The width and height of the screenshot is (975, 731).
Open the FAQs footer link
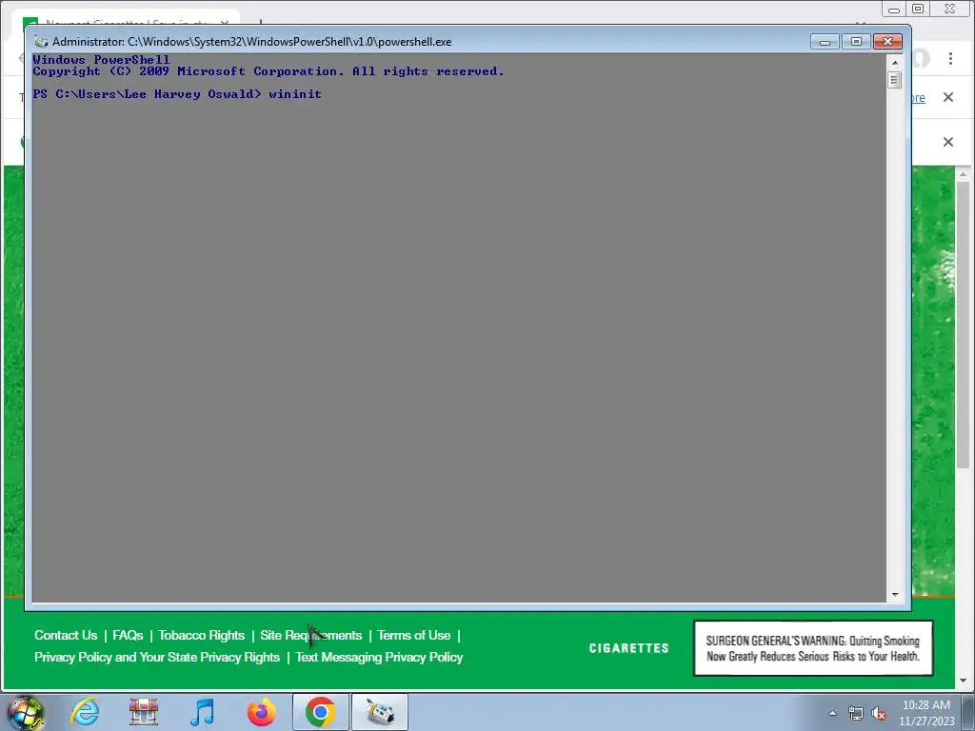coord(128,635)
